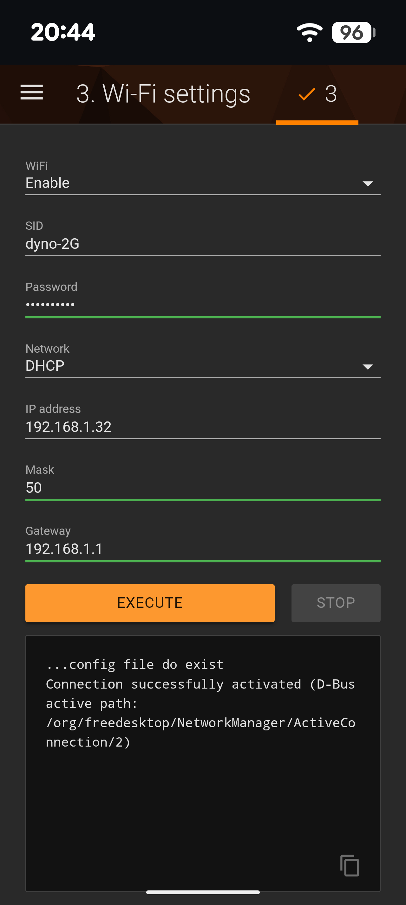The image size is (406, 905).
Task: Edit the Gateway field 192.168.1.1
Action: click(x=202, y=549)
